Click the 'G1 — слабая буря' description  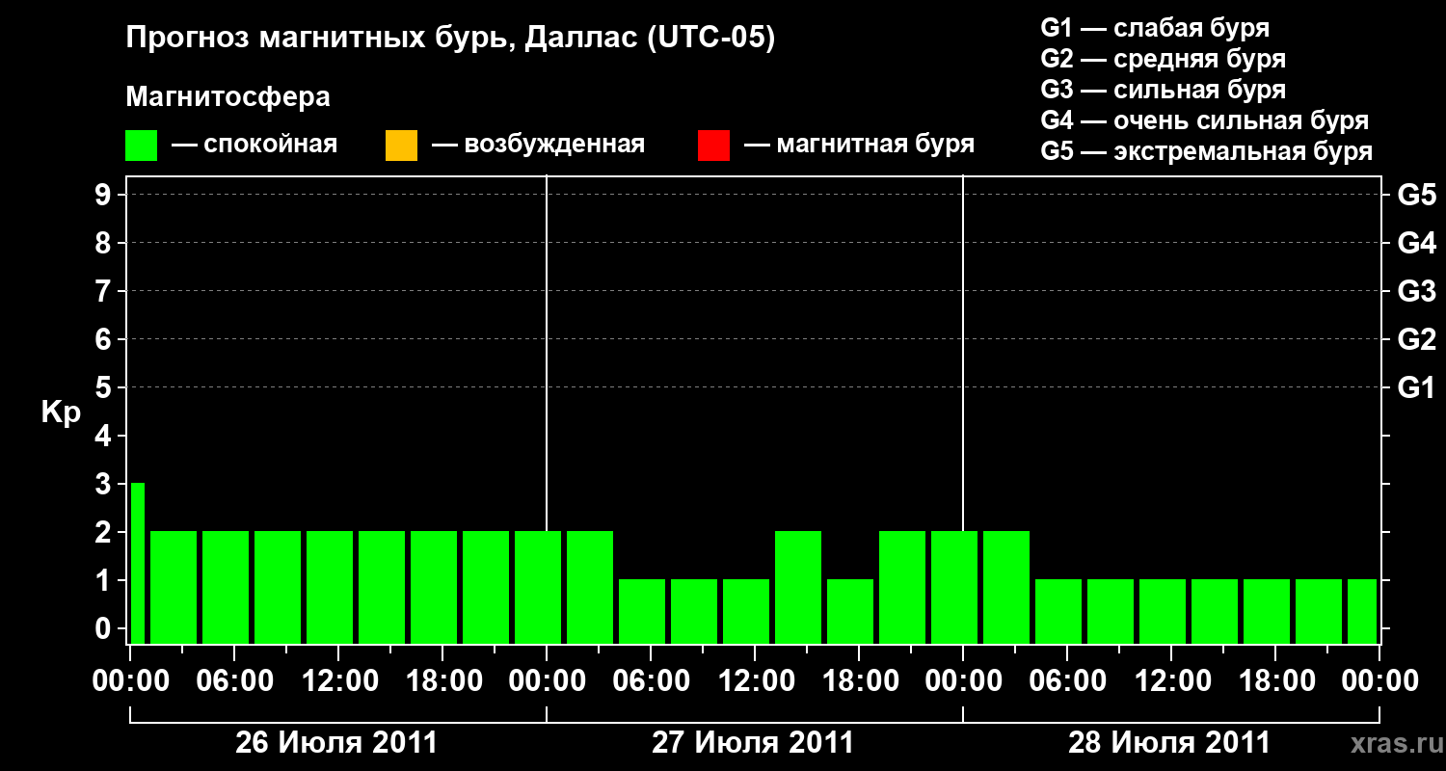click(x=1155, y=28)
